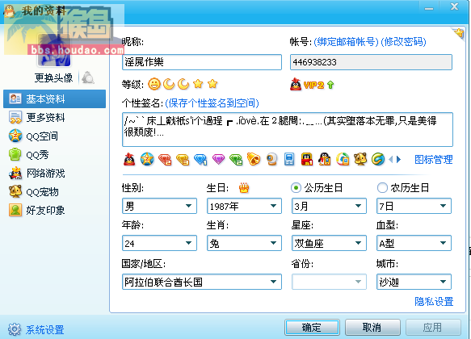Open the 图标管理 link
This screenshot has height=339, width=471.
[x=434, y=159]
